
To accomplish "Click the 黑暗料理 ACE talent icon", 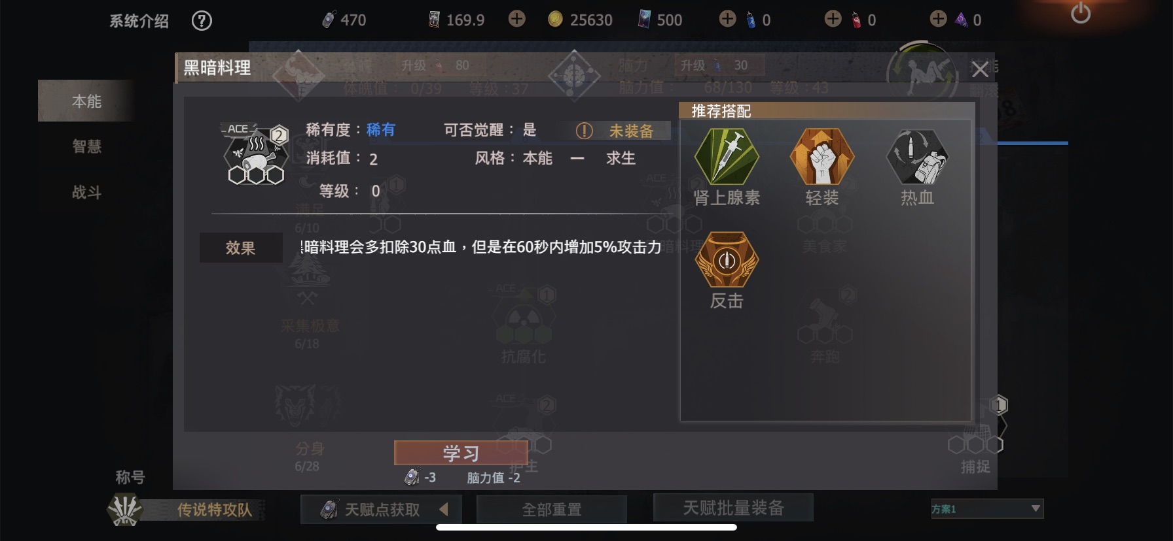I will [255, 154].
